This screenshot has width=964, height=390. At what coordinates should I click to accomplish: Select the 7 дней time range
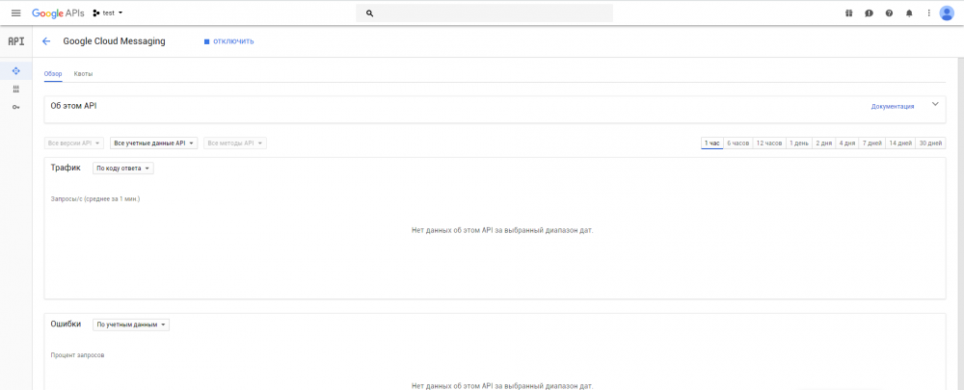(x=871, y=143)
